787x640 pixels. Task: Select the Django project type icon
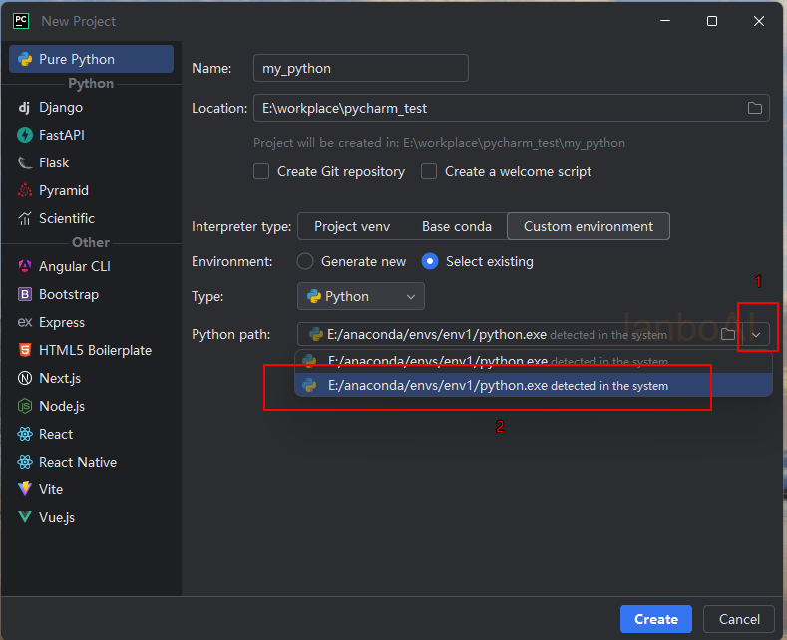24,108
